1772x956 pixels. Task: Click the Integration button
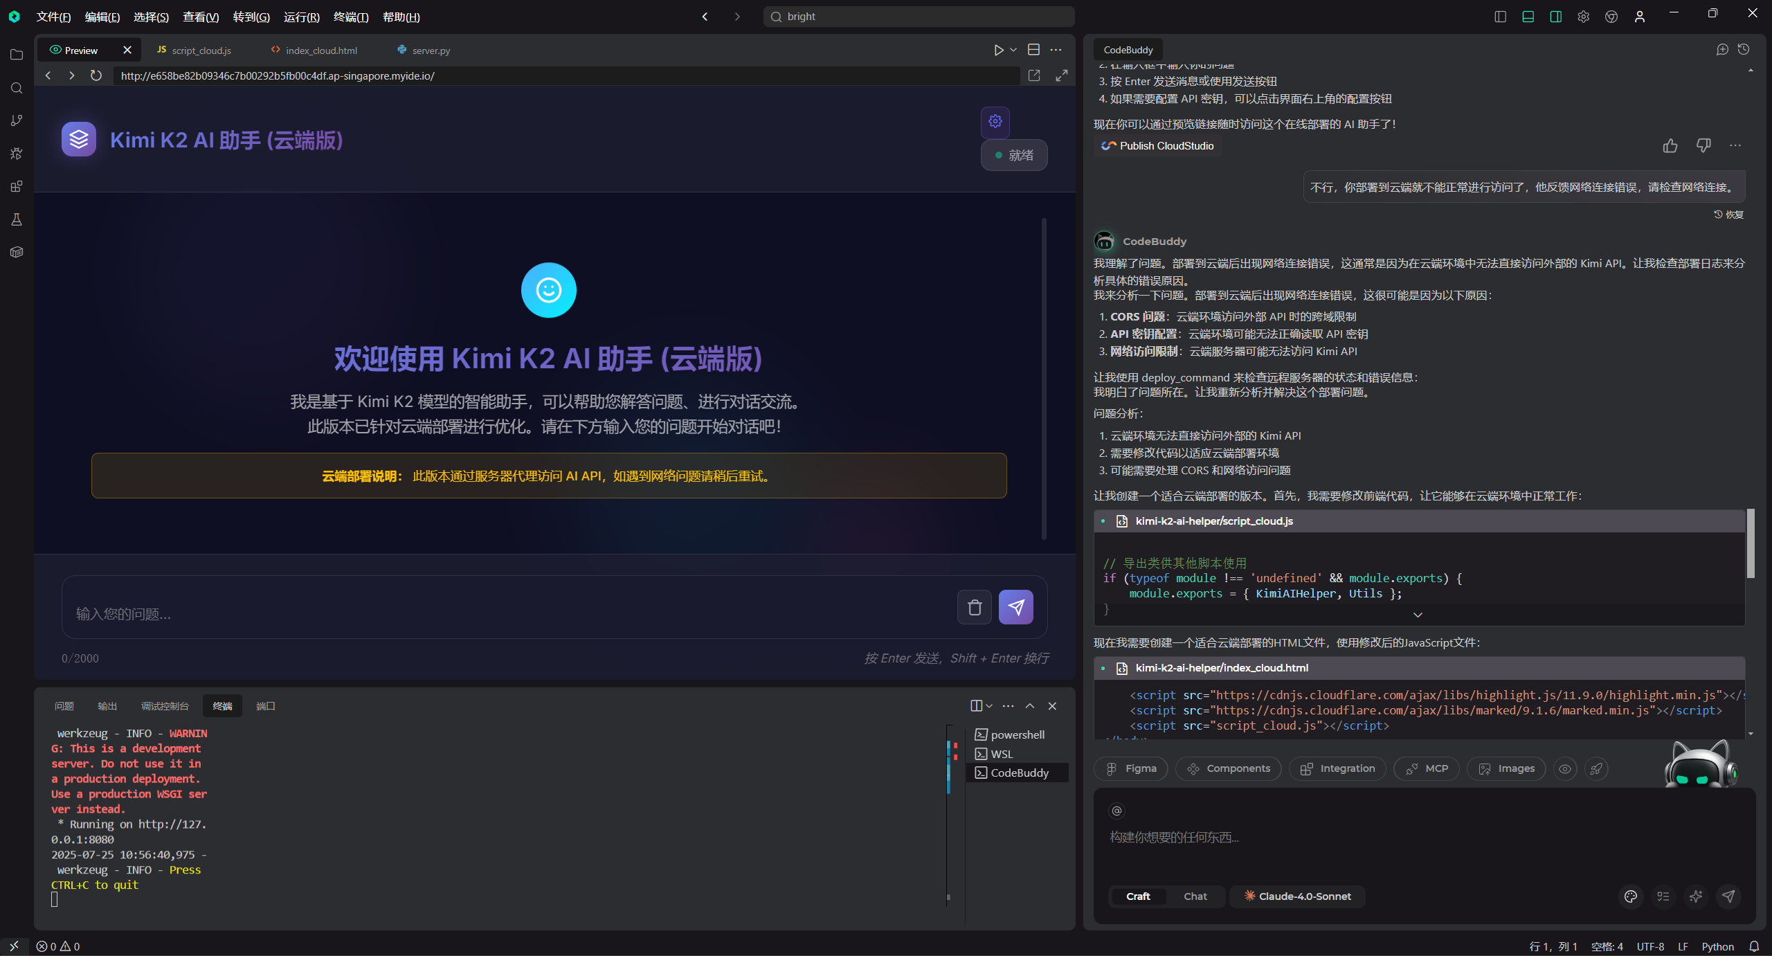click(1337, 768)
